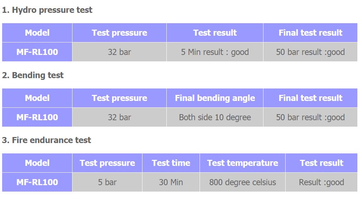Click the "5 Min result : good" cell
The image size is (362, 203).
215,52
